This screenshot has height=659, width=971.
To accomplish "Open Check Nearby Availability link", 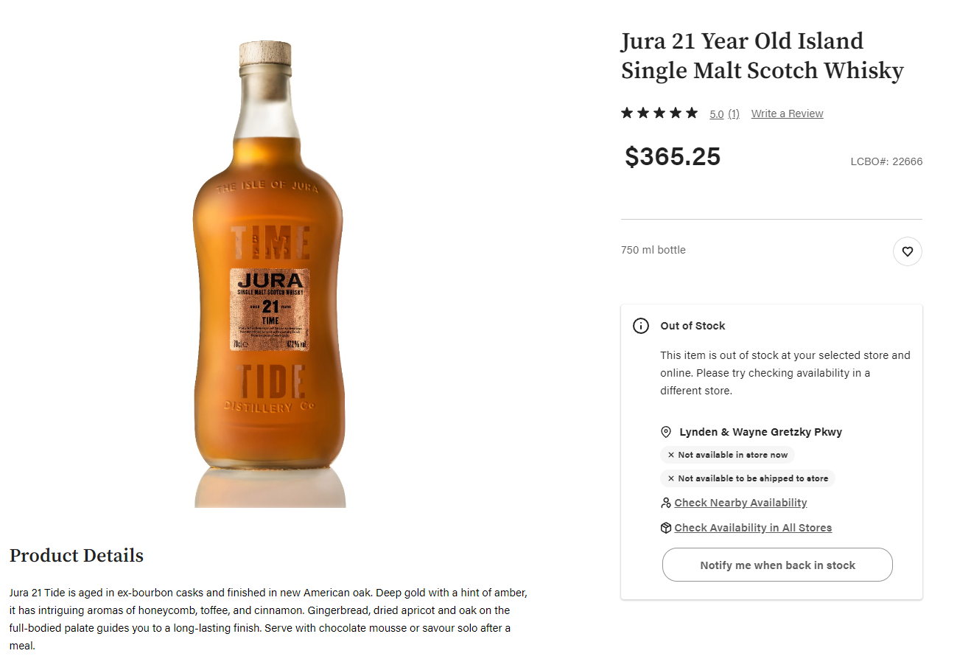I will pos(740,503).
